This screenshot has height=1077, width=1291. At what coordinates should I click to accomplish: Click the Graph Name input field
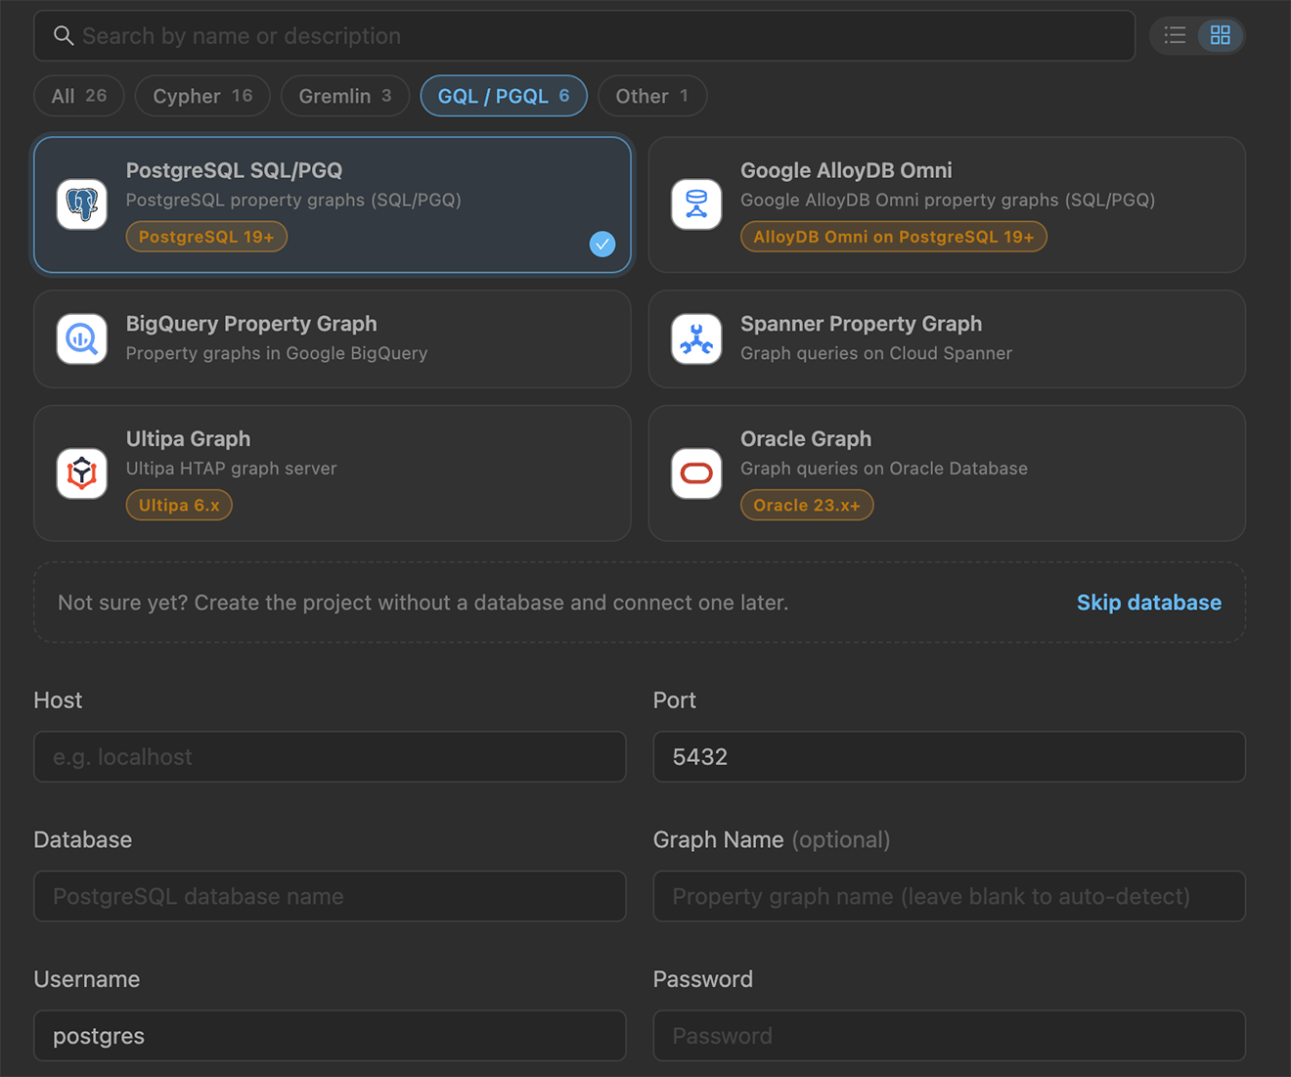tap(949, 896)
